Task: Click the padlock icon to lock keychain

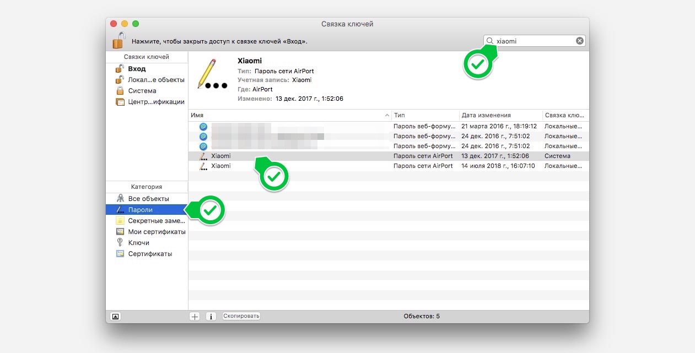Action: pos(118,40)
